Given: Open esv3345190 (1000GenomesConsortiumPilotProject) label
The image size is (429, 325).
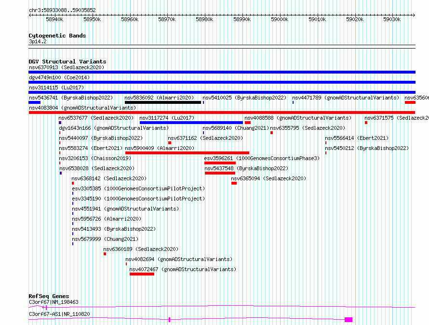Looking at the screenshot, I should (x=138, y=199).
